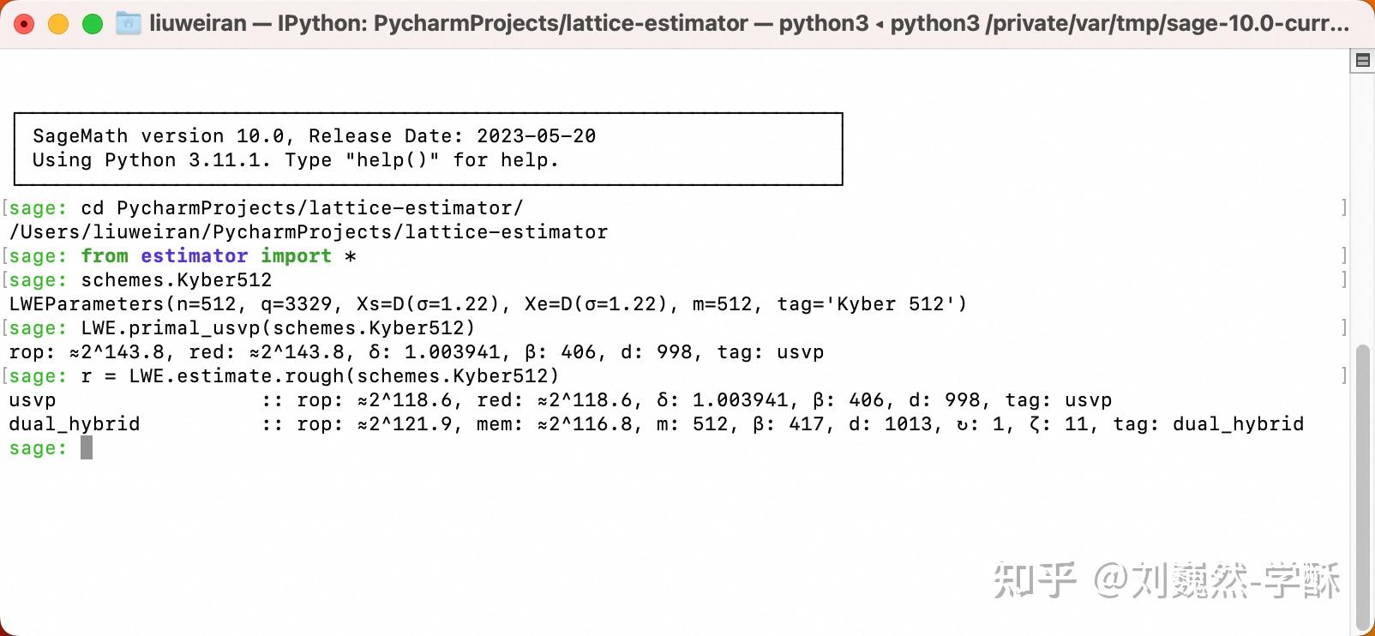Click the 'LWE.primal_usvp(schemes.Kyber512)' command

[x=278, y=328]
